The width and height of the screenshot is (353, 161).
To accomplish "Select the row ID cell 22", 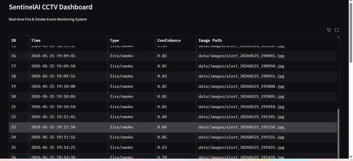I will click(x=19, y=117).
